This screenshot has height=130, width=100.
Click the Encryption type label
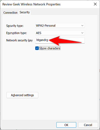coord(17,33)
